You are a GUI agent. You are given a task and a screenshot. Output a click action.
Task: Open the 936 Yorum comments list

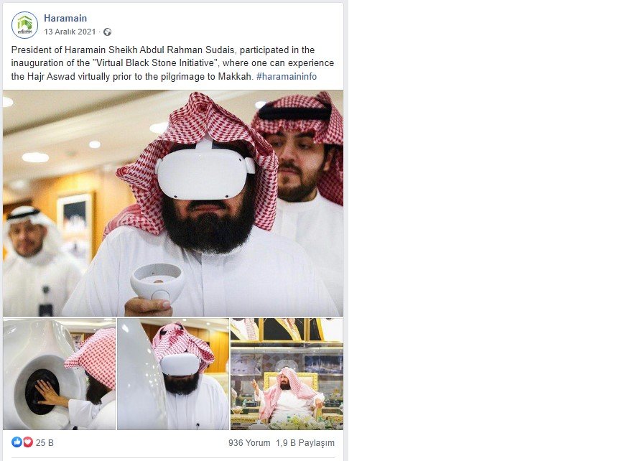pyautogui.click(x=249, y=442)
